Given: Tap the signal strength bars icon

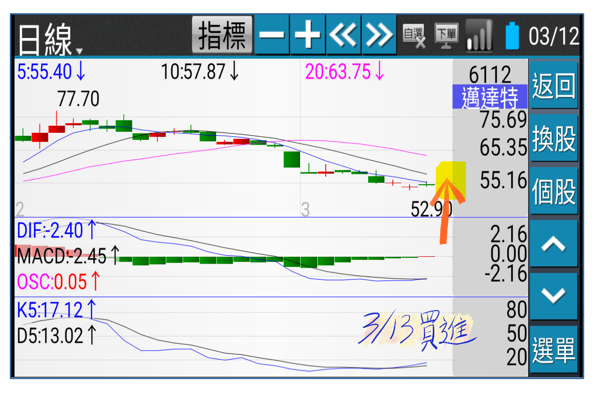Looking at the screenshot, I should click(x=478, y=36).
